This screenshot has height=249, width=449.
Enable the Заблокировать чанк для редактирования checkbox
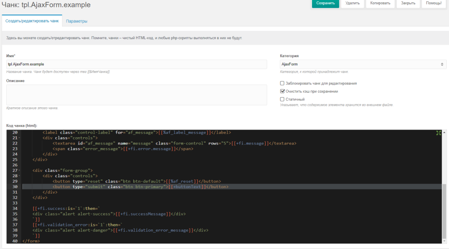282,84
